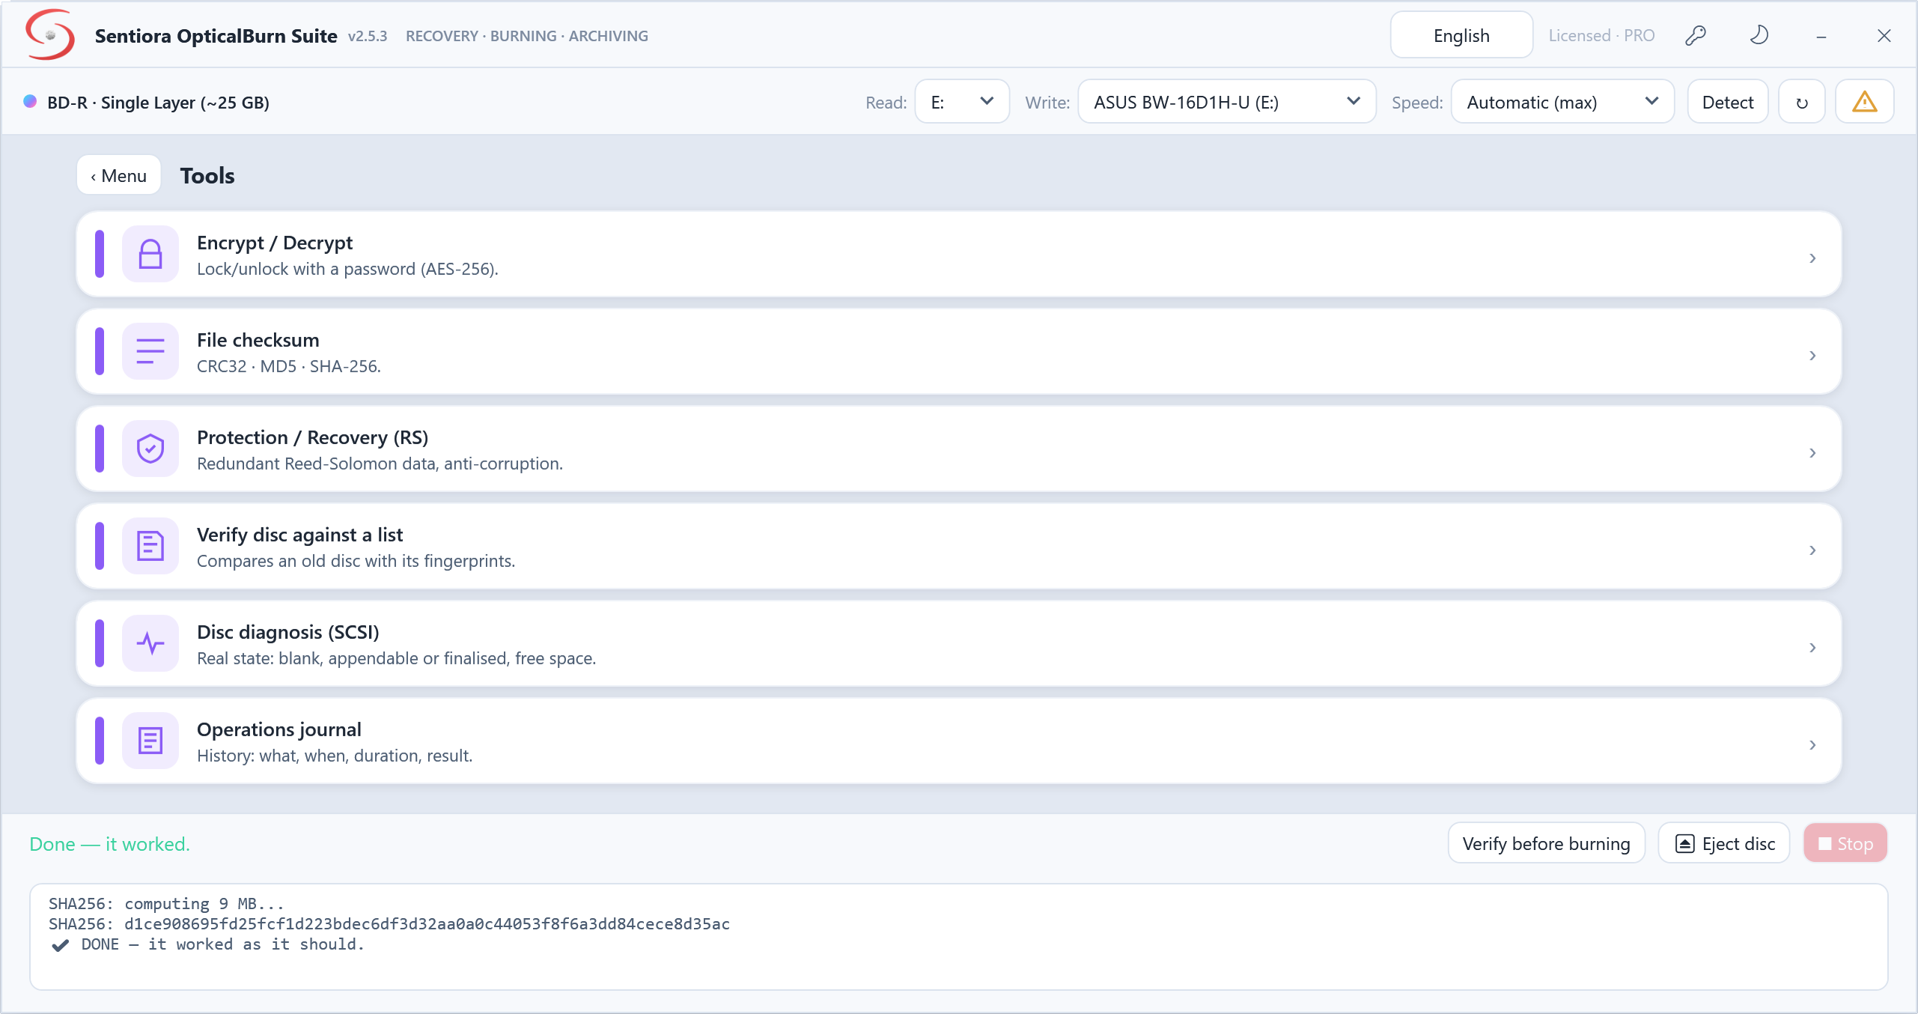Open the Encrypt / Decrypt tool title

click(x=274, y=243)
